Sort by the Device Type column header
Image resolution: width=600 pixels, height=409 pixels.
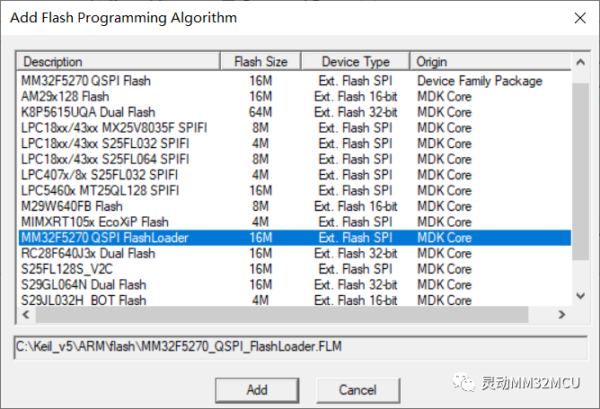click(x=356, y=62)
